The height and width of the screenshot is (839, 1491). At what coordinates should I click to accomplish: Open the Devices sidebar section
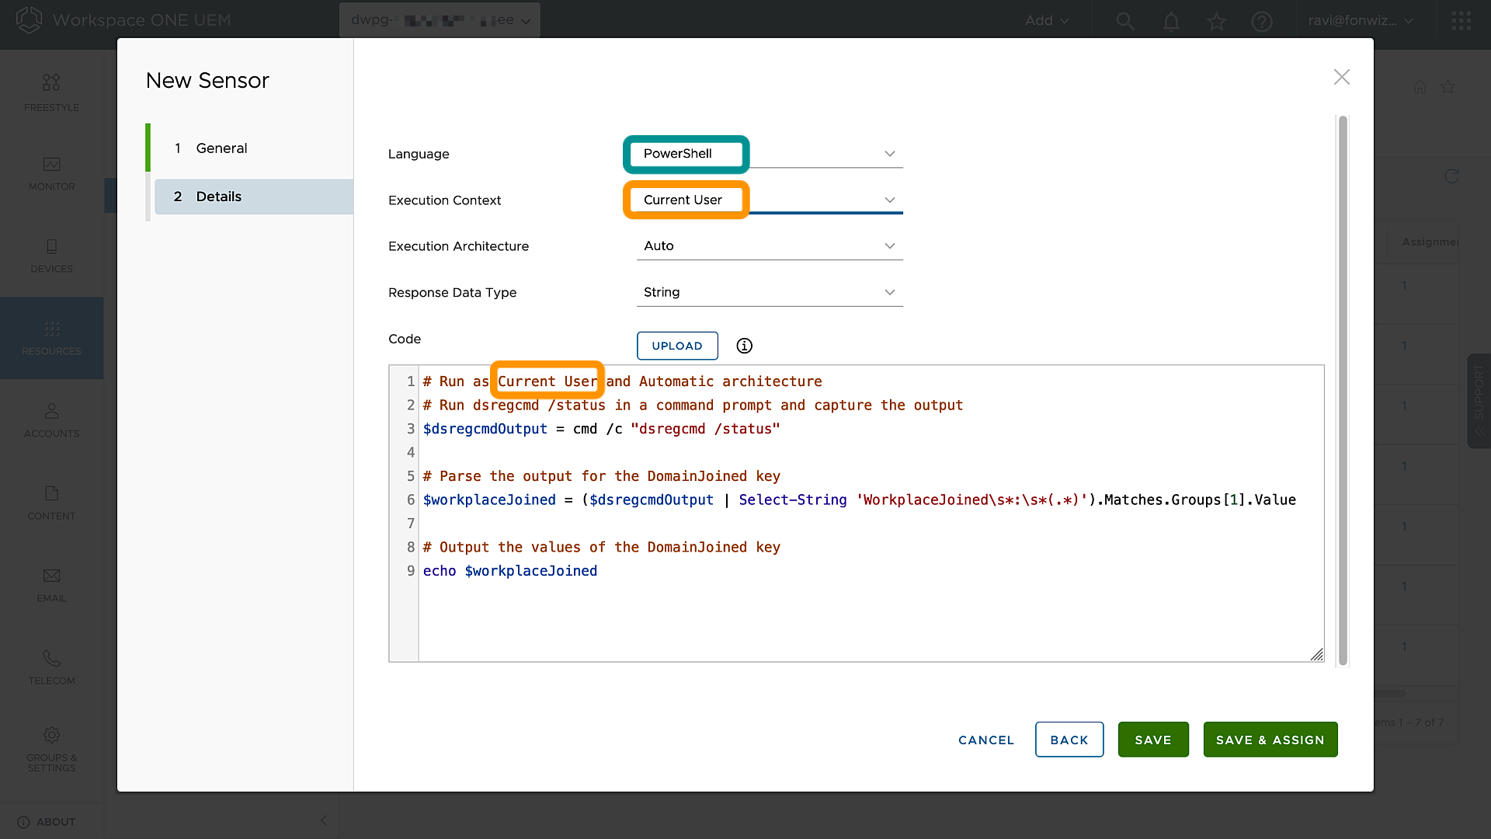tap(51, 256)
